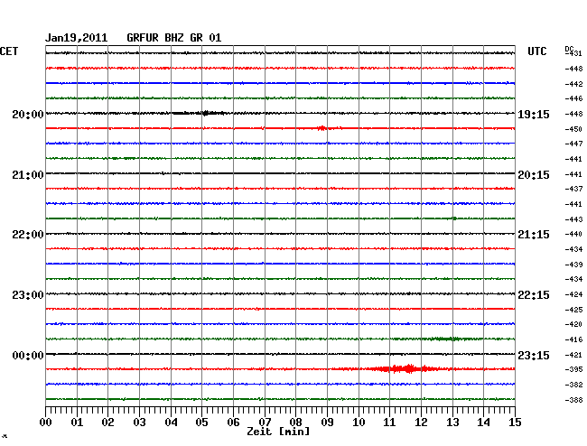Click the '23:00' CET time label

[28, 295]
